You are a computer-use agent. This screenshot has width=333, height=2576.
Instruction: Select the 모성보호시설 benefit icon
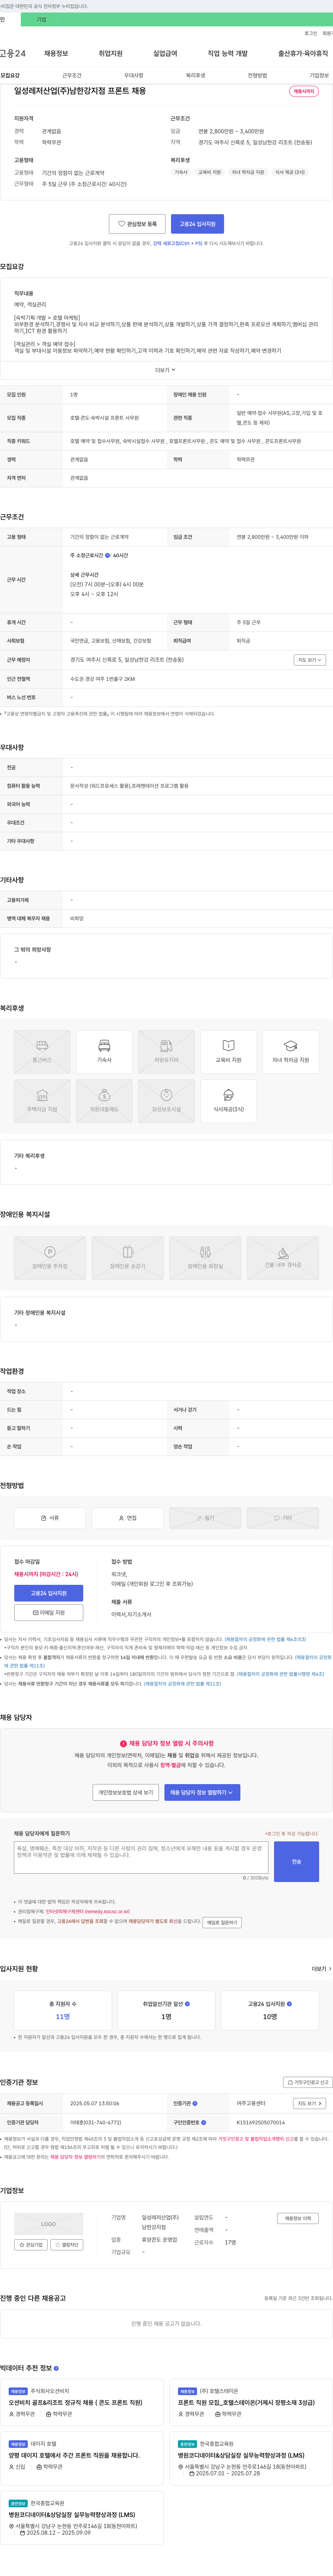pyautogui.click(x=166, y=1101)
